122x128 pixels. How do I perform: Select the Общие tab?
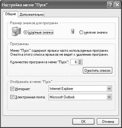coord(11,14)
